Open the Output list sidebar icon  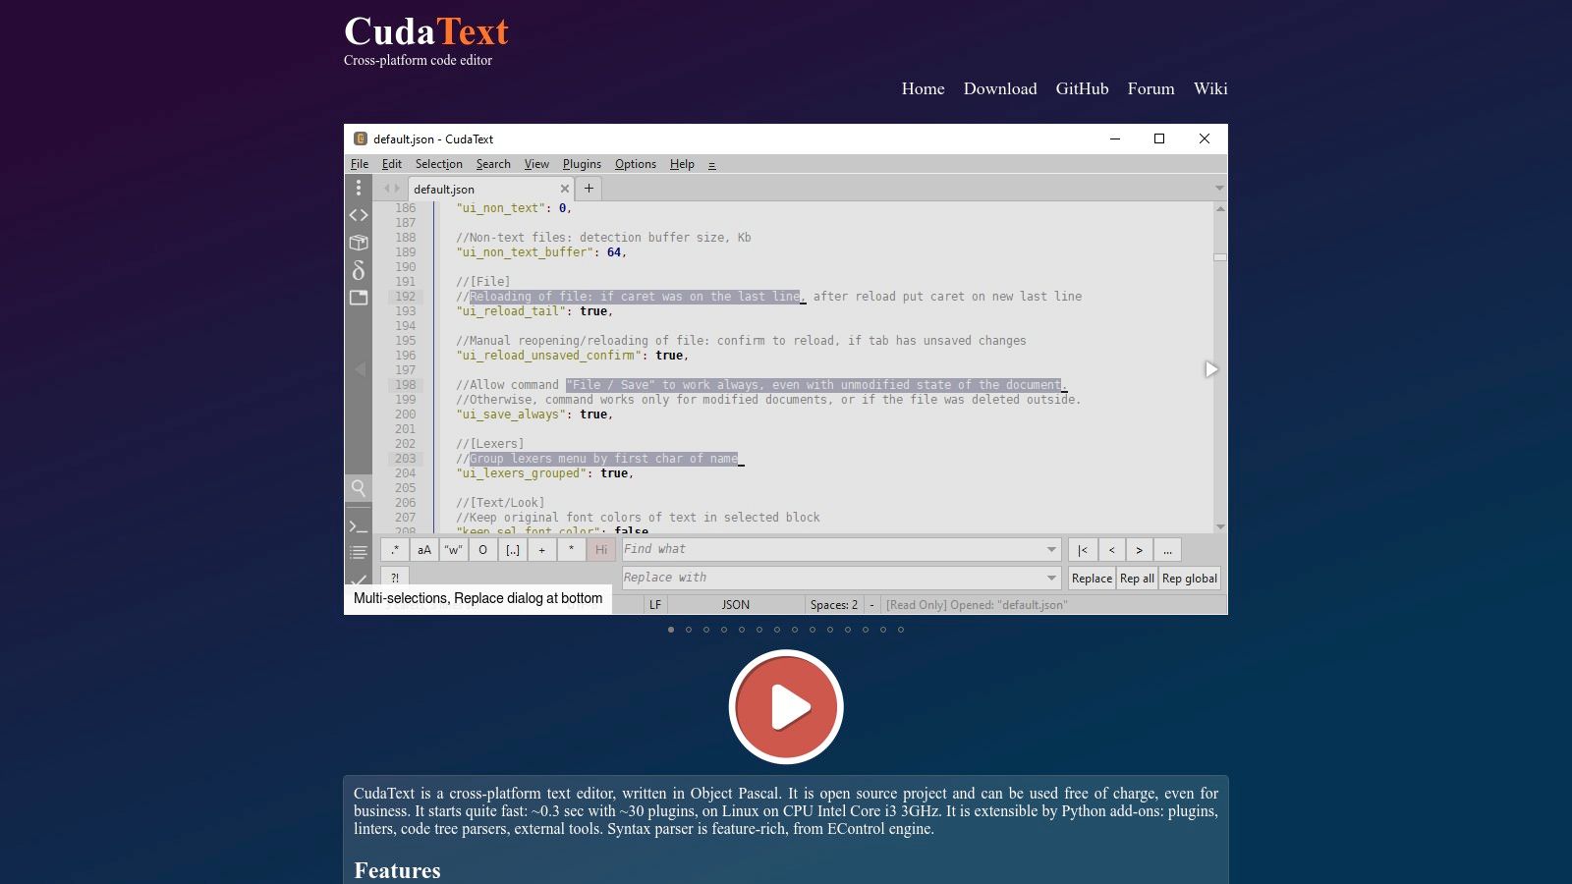(359, 552)
